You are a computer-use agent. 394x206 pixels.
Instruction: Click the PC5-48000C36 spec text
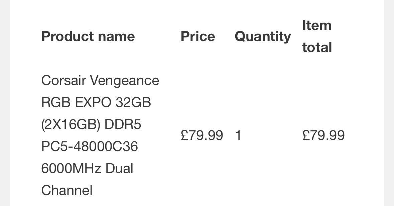(90, 147)
